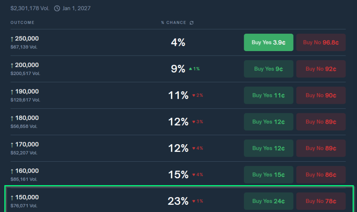Screen dimensions: 357x212
Task: Click Buy Yes 3.9¢ for 250,000
Action: 269,42
